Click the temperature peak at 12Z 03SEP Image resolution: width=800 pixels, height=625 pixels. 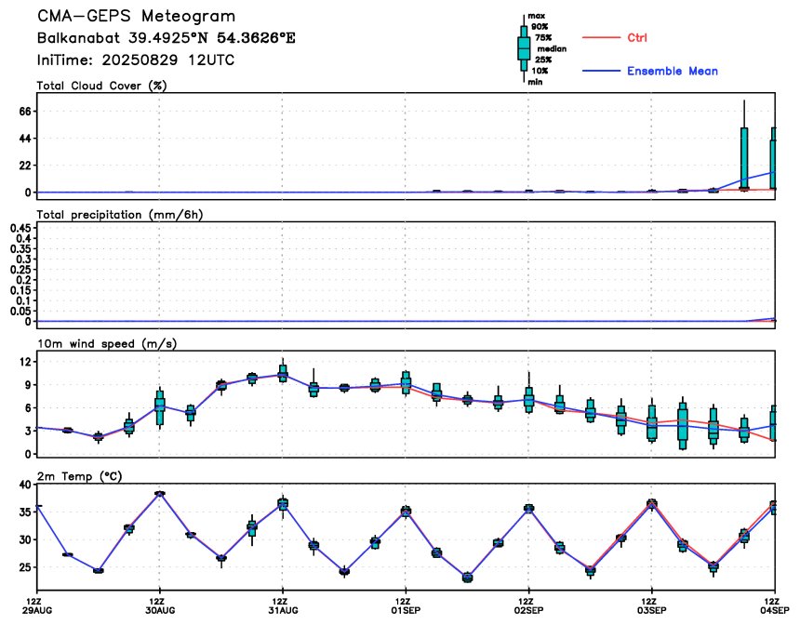pos(652,503)
